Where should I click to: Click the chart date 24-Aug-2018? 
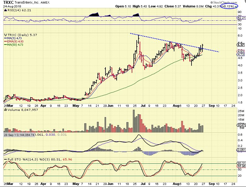12,6
